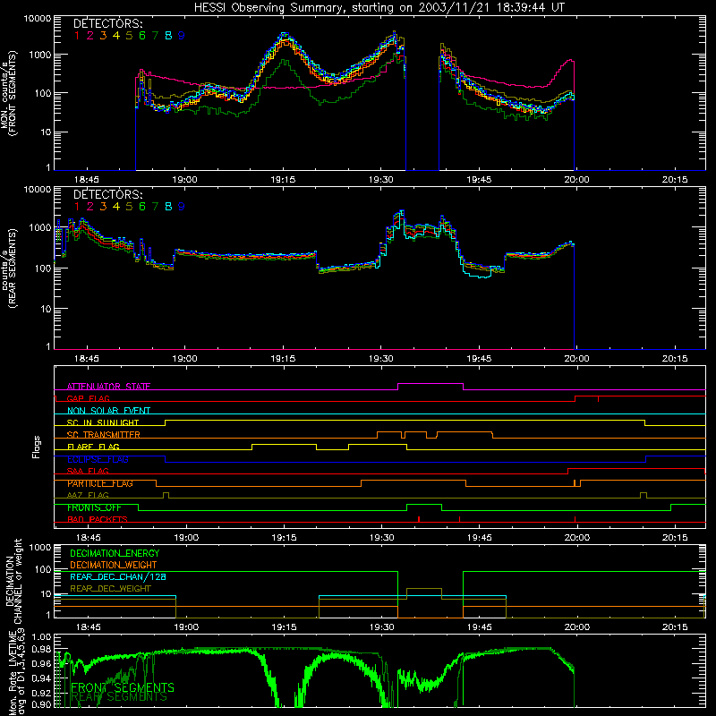Click the 0.90 tick on livetime axis

point(41,704)
